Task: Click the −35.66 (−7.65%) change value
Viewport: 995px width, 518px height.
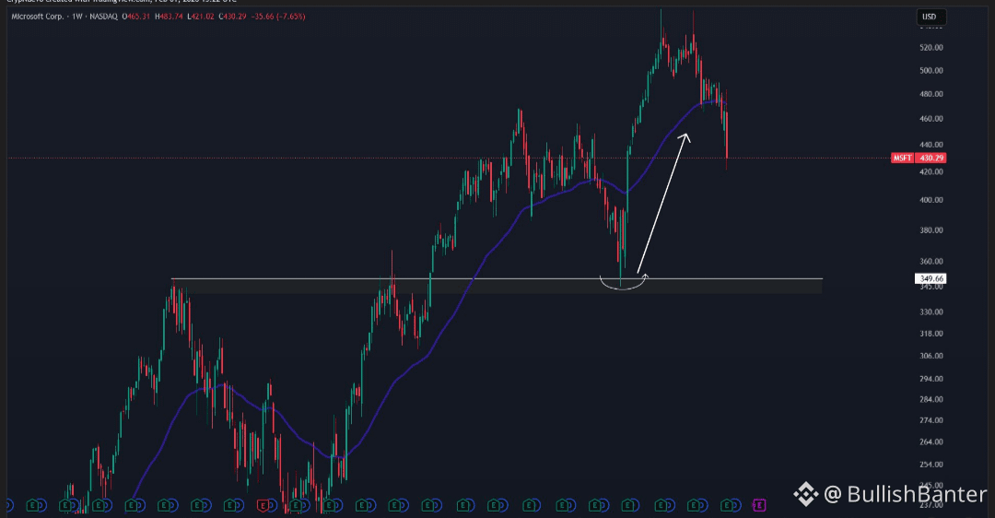Action: click(x=278, y=17)
